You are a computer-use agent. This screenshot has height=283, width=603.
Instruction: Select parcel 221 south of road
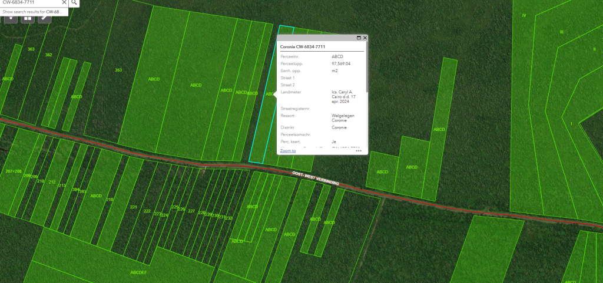click(134, 207)
